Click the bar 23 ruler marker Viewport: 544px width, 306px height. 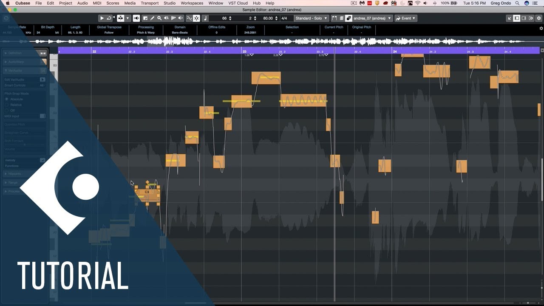(x=244, y=51)
